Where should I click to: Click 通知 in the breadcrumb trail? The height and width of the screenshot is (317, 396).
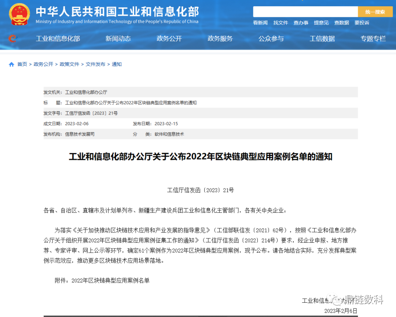(x=117, y=64)
